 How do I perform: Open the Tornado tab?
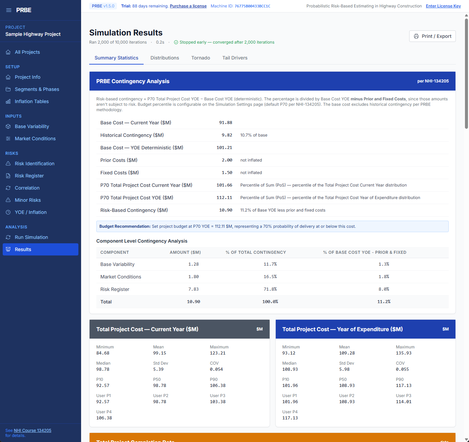click(200, 58)
